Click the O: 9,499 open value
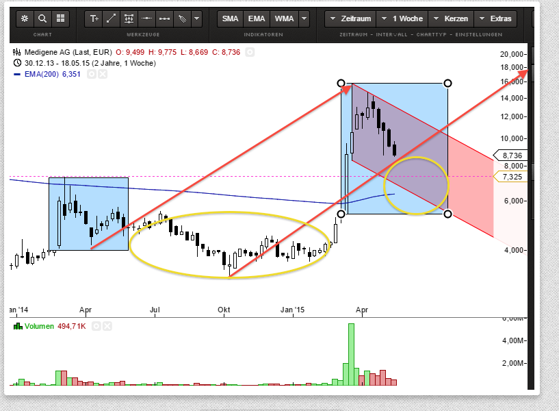Image resolution: width=559 pixels, height=411 pixels. pos(130,52)
